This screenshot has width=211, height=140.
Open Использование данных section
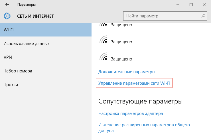pyautogui.click(x=46, y=43)
